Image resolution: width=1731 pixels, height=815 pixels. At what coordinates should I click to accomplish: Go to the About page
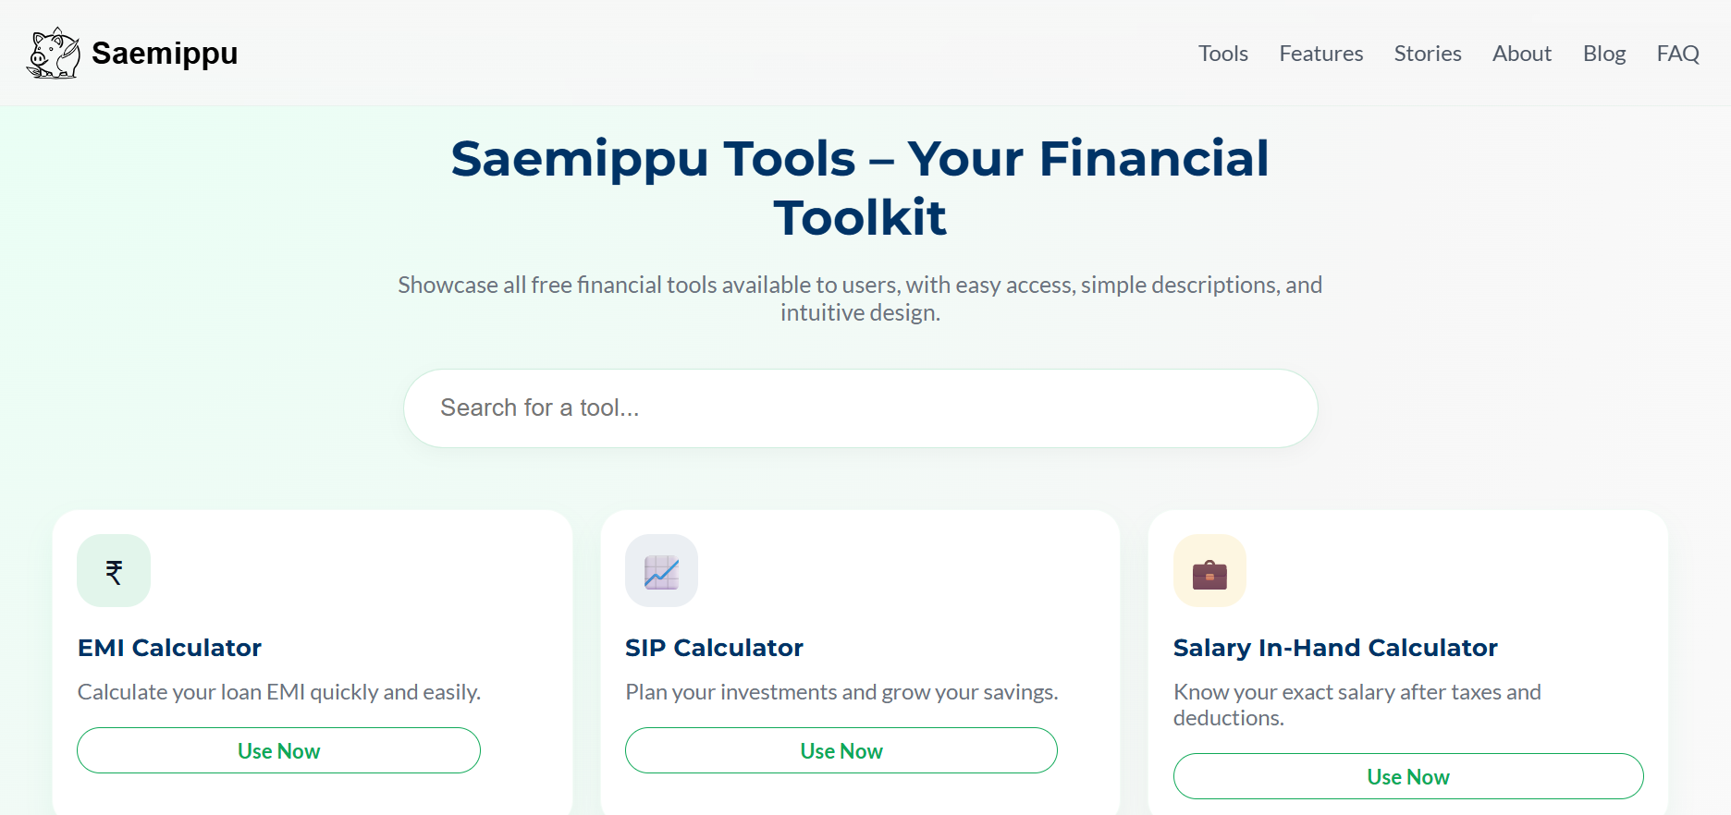pos(1521,53)
